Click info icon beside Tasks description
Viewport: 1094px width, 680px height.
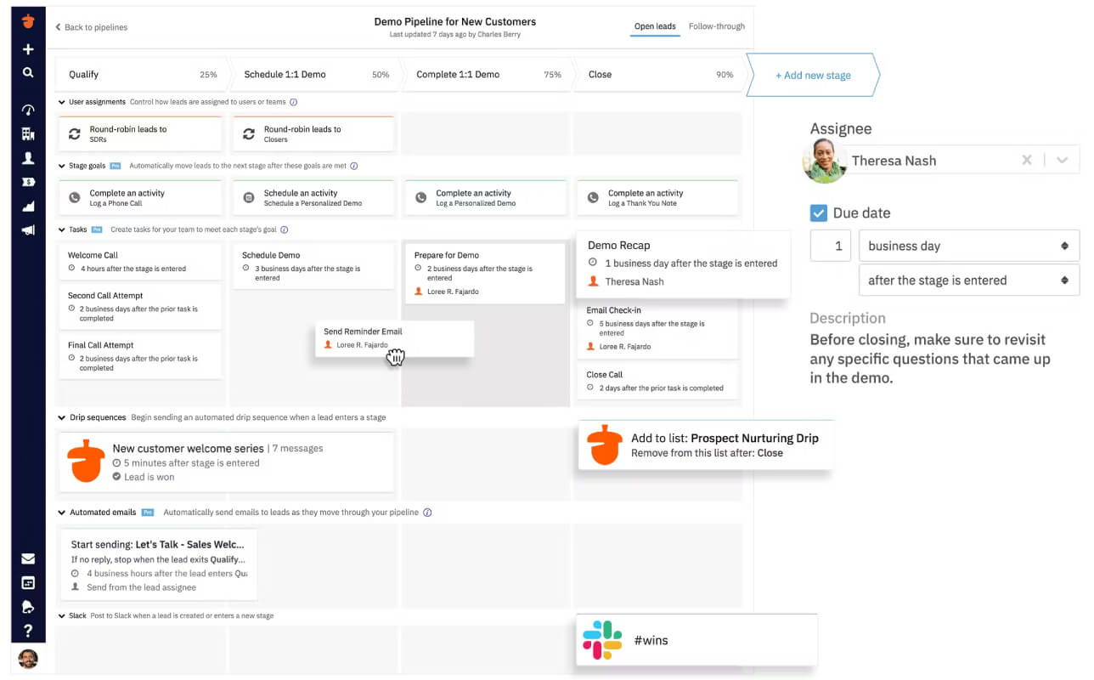point(285,229)
